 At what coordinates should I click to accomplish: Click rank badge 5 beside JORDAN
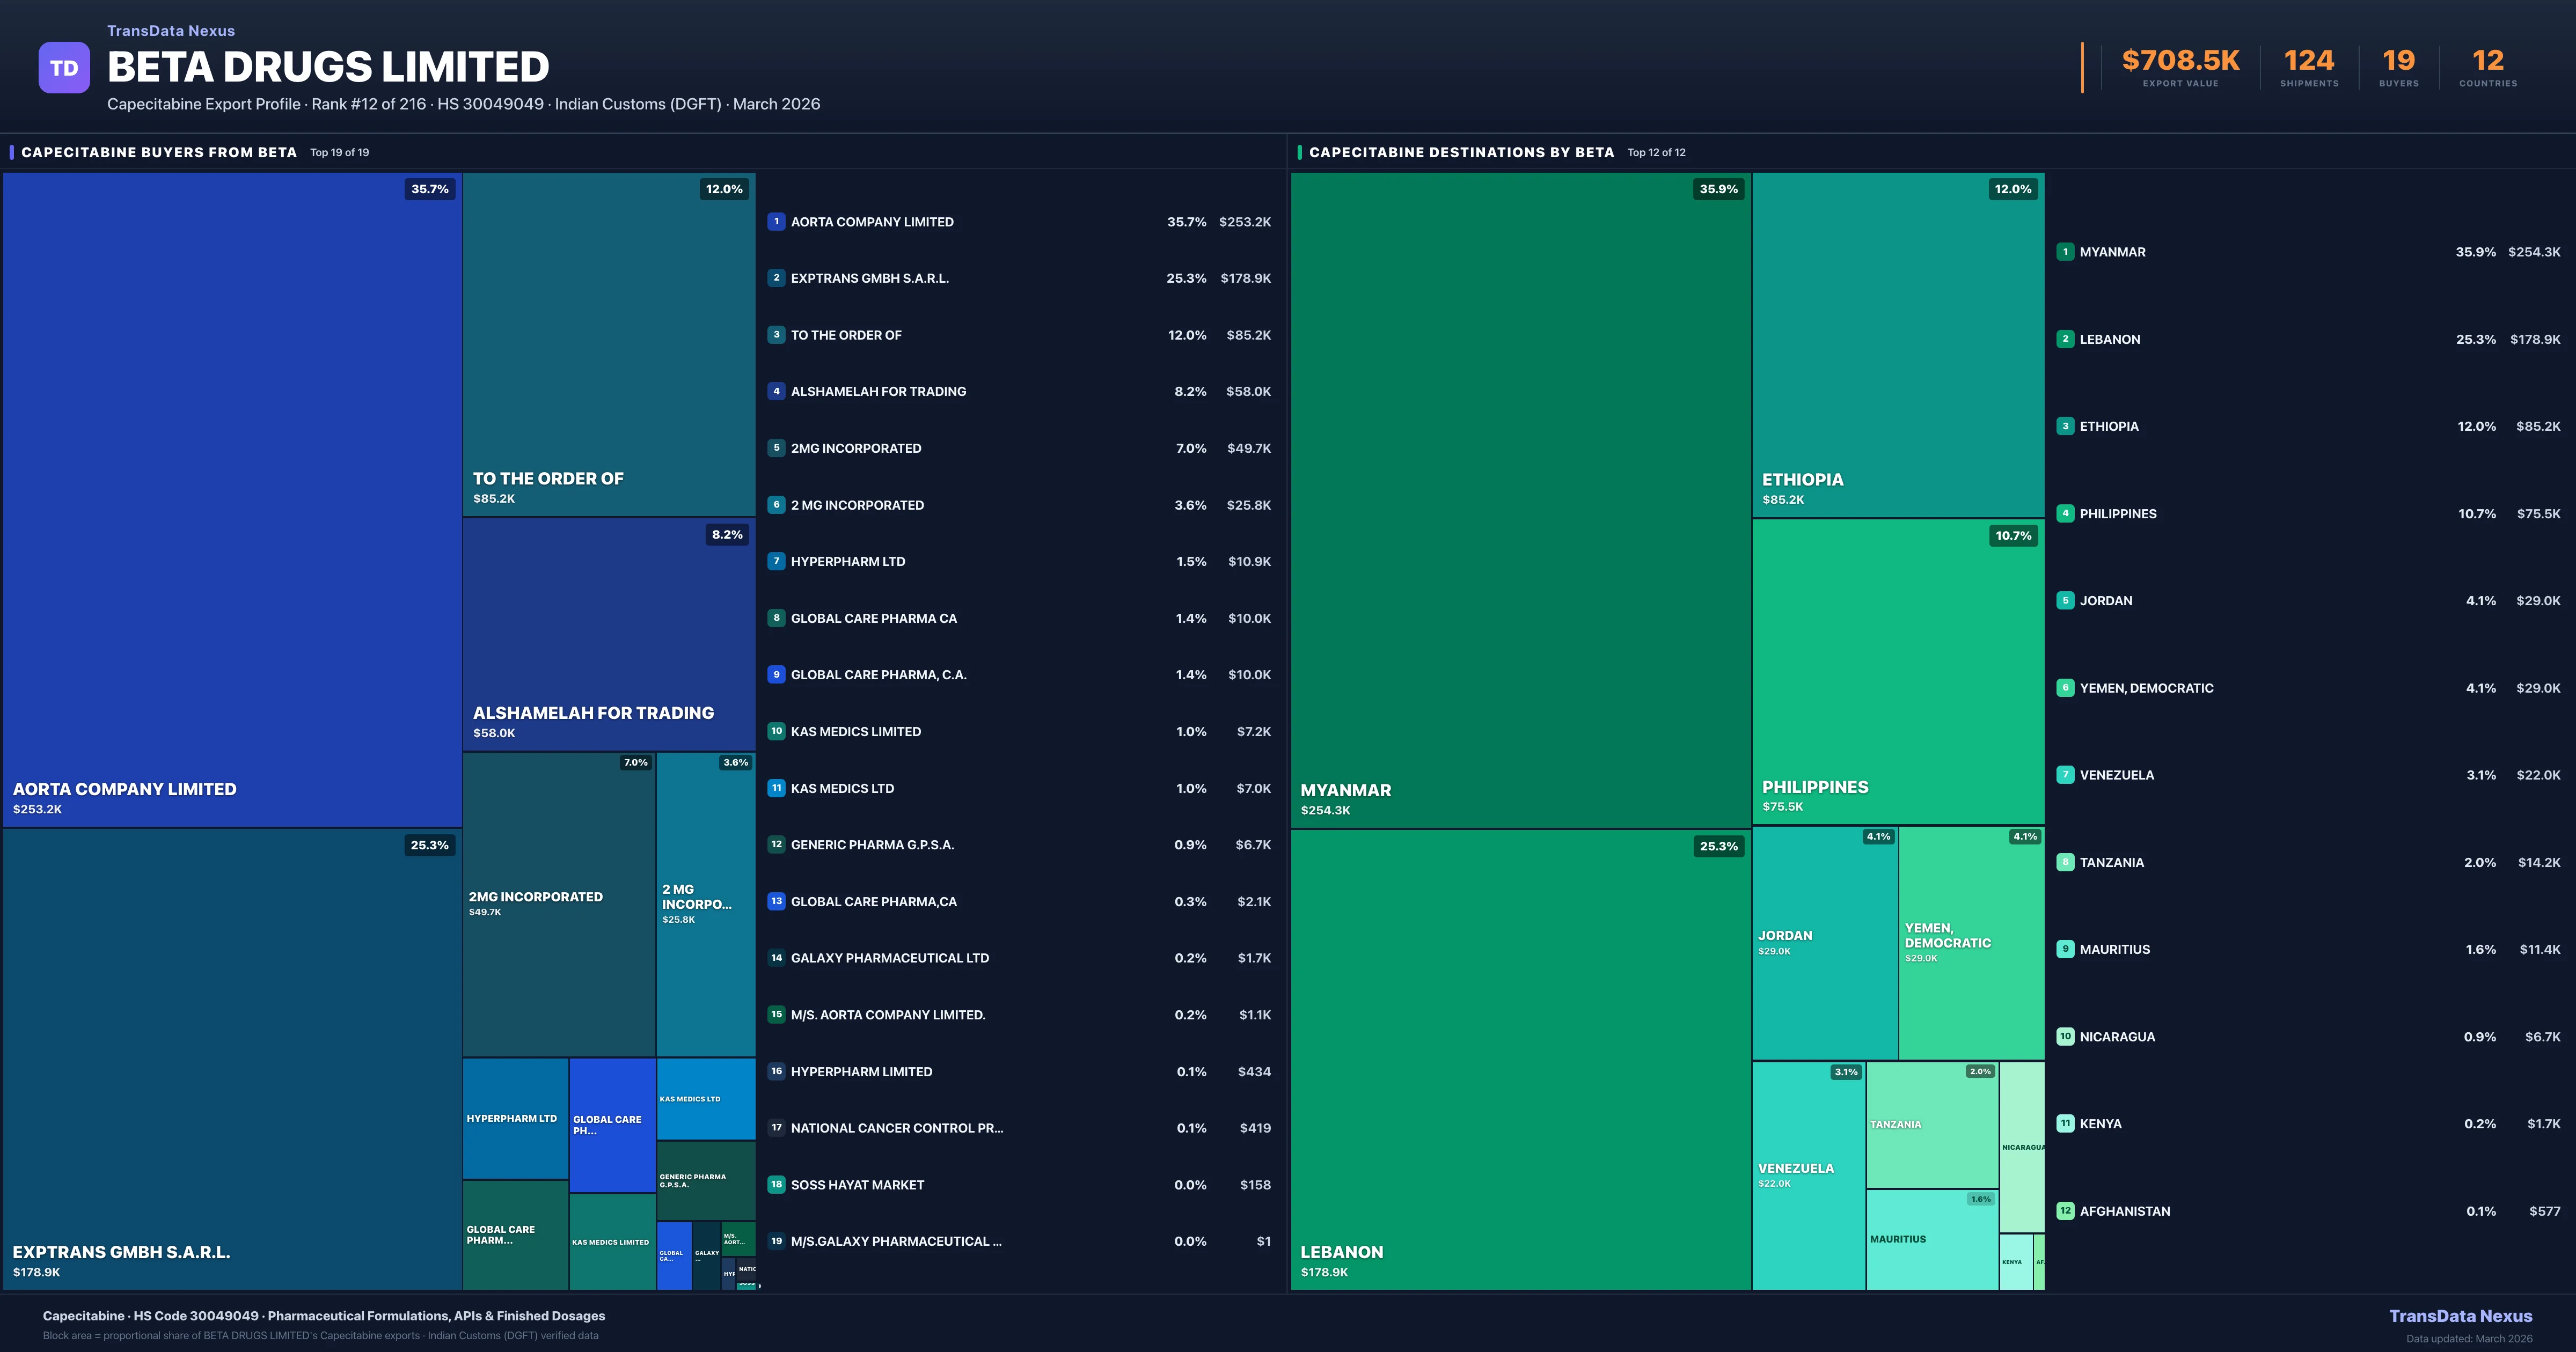2065,601
